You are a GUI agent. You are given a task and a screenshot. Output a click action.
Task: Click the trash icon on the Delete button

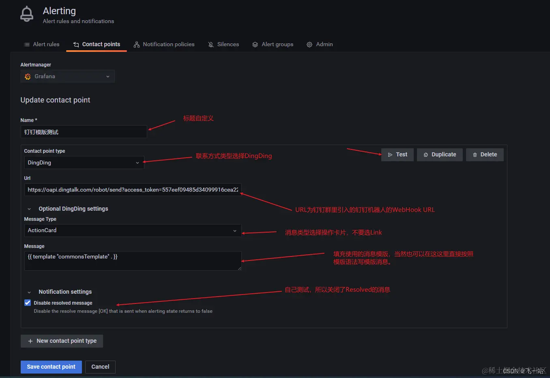475,155
